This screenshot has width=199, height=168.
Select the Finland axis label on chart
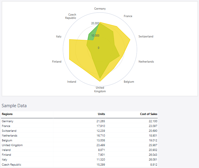[x=57, y=62]
